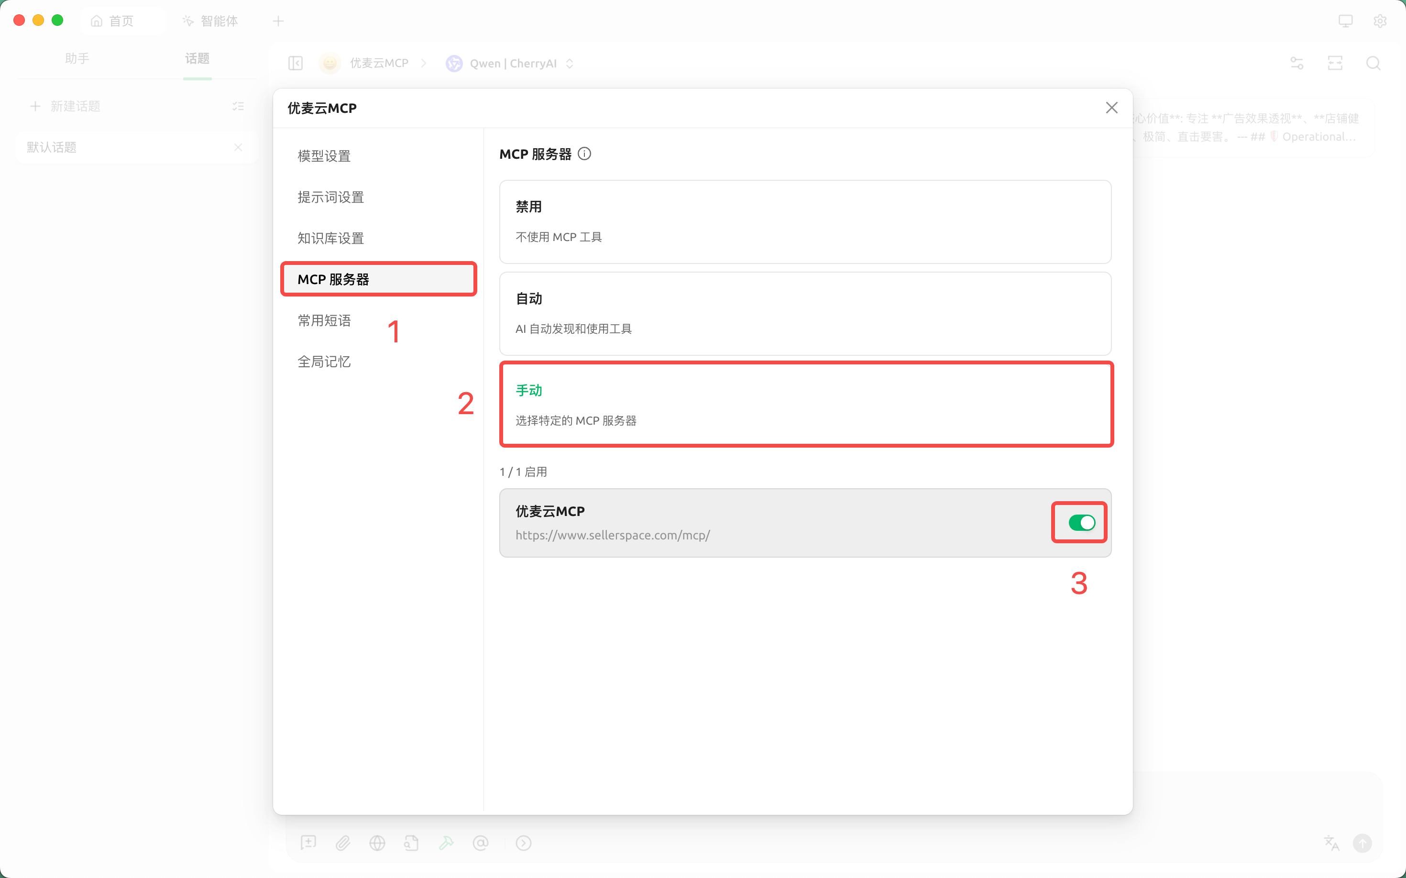Screen dimensions: 1406x878
Task: Open app settings gear icon
Action: click(1381, 22)
